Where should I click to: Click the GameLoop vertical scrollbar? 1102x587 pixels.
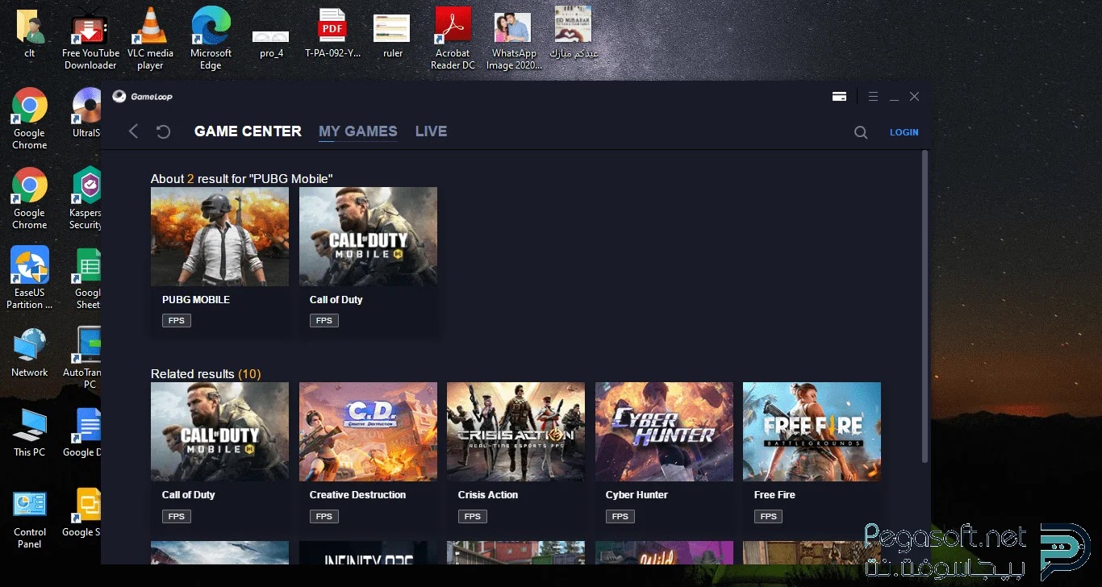(x=925, y=306)
